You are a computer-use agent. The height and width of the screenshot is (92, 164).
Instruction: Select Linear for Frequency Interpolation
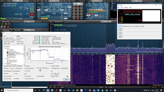pyautogui.click(x=10, y=68)
